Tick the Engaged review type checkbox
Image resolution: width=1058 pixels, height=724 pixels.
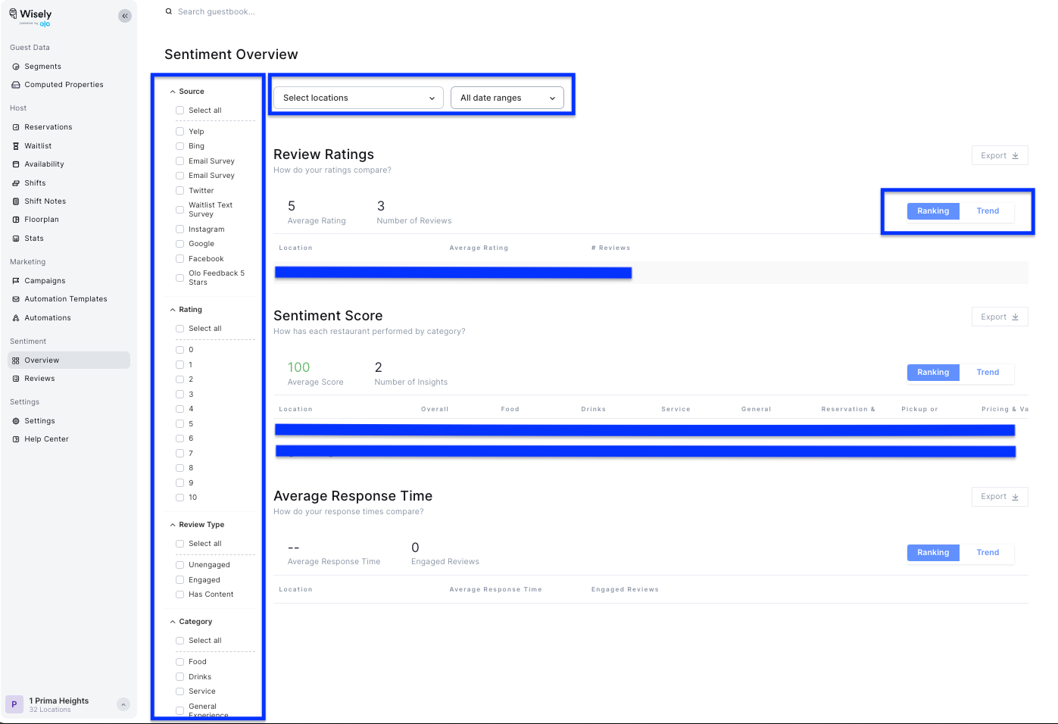(x=180, y=580)
